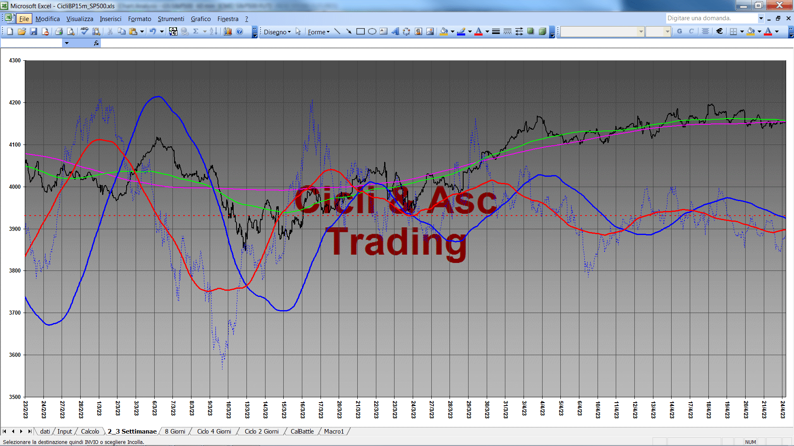Insert a Text Box
The height and width of the screenshot is (446, 794).
click(384, 31)
